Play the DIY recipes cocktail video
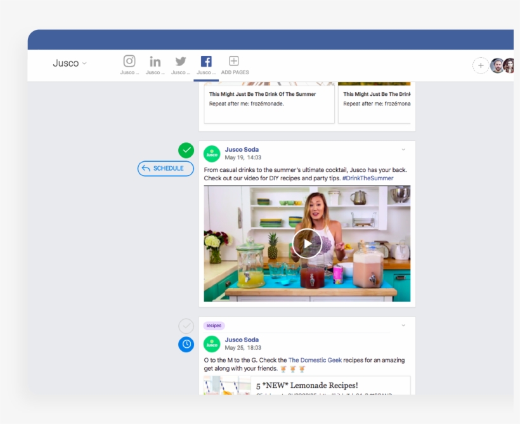Image resolution: width=520 pixels, height=424 pixels. pos(308,243)
